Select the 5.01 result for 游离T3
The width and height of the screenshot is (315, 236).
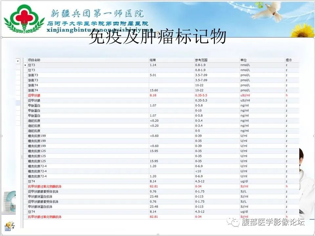pos(153,75)
